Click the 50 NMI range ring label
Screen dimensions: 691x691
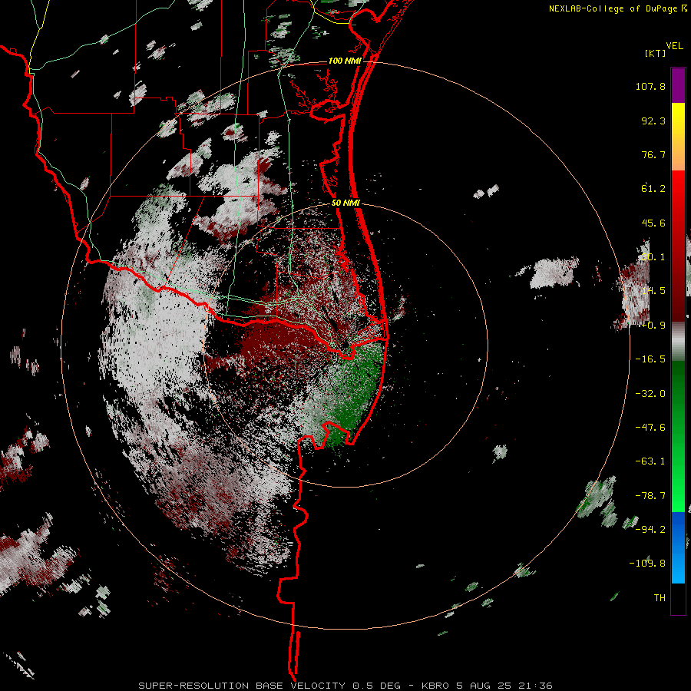346,203
